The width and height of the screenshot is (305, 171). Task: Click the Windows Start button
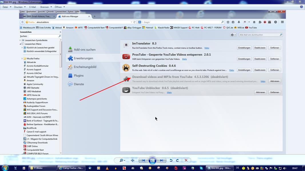click(5, 168)
